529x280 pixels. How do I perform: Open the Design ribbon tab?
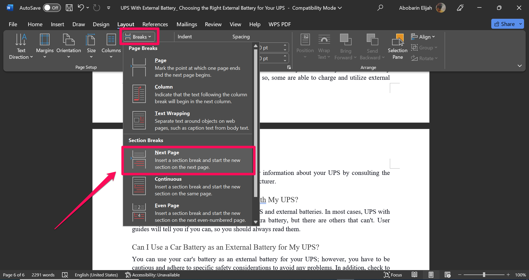101,24
